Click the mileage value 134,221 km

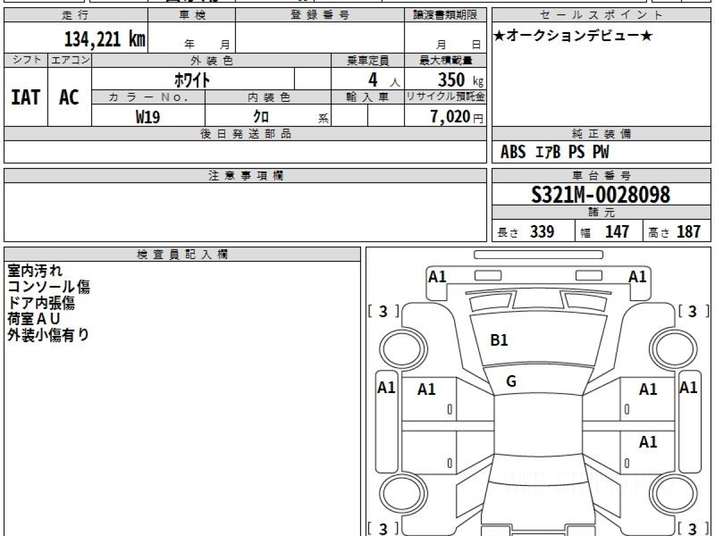tap(105, 39)
